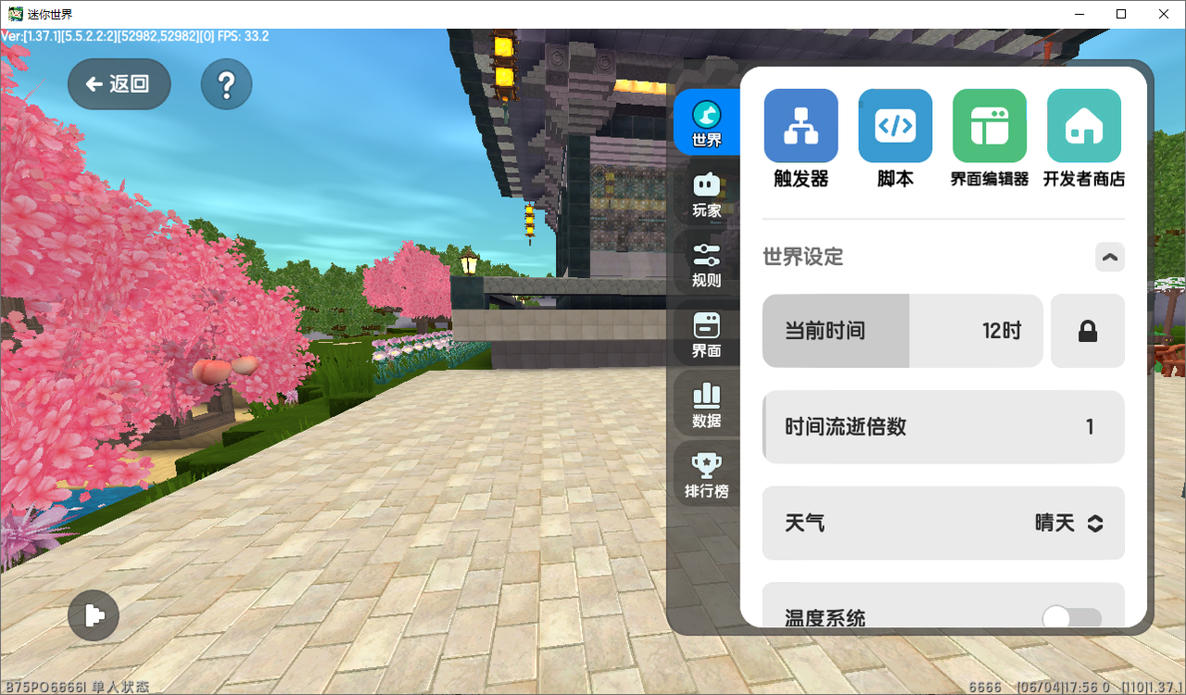The width and height of the screenshot is (1186, 695).
Task: Open the 天气 weather dropdown showing 晴天
Action: (x=943, y=524)
